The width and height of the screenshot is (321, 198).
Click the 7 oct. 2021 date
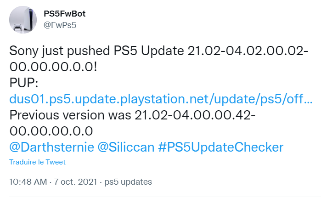tap(75, 182)
